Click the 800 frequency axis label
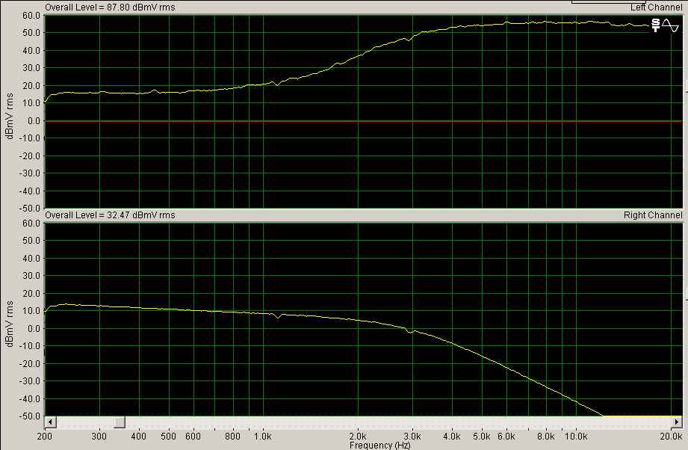Image resolution: width=688 pixels, height=450 pixels. coord(232,437)
